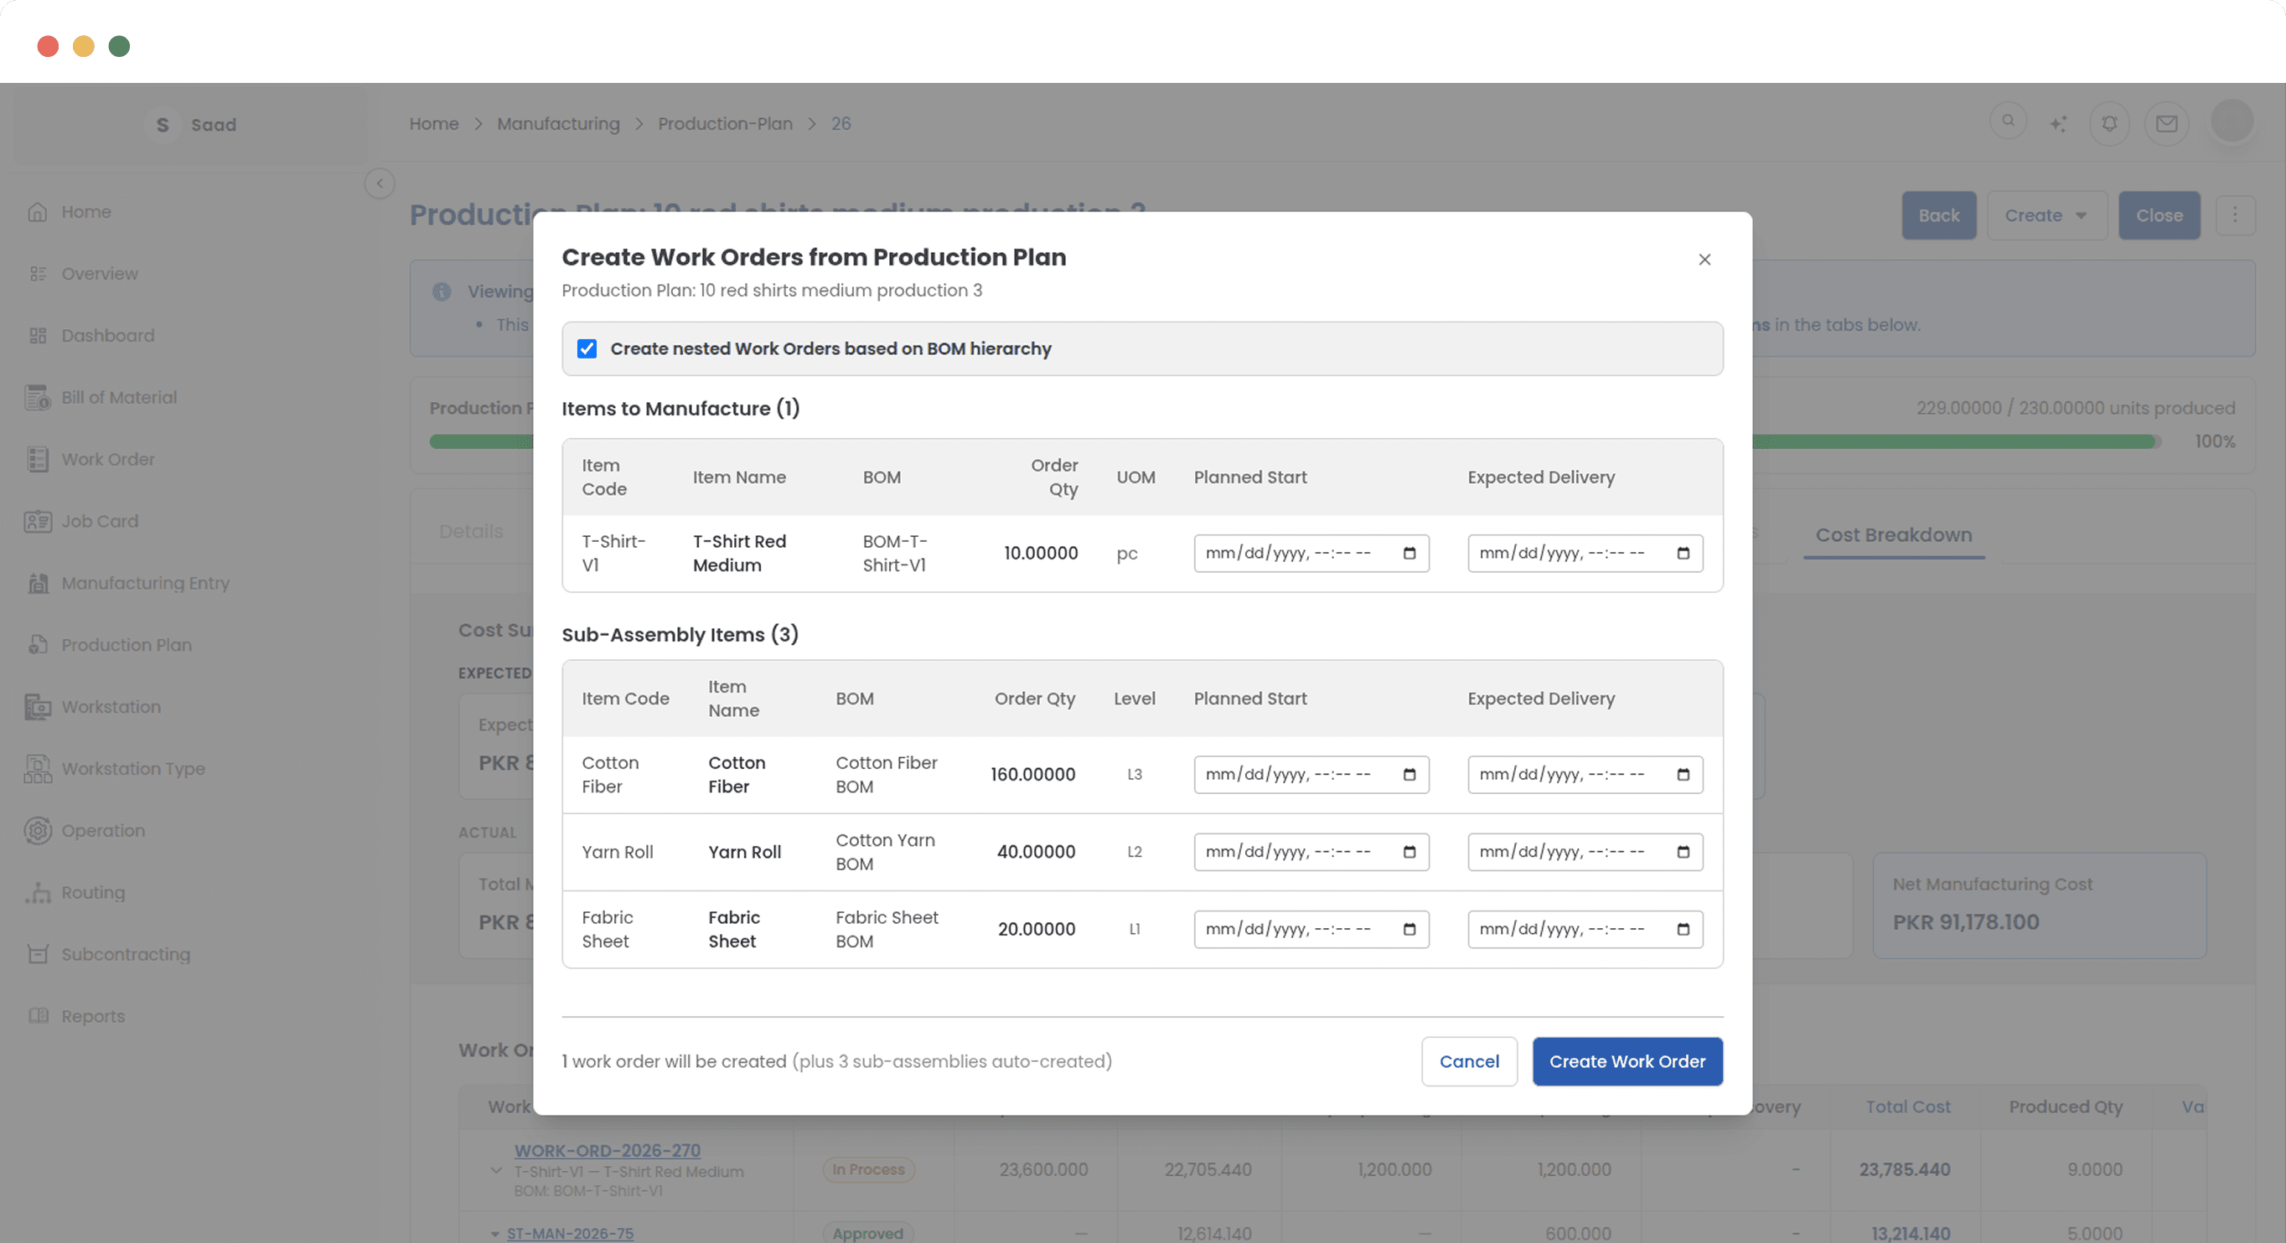The image size is (2286, 1243).
Task: Toggle nested Work Orders BOM hierarchy checkbox
Action: 587,348
